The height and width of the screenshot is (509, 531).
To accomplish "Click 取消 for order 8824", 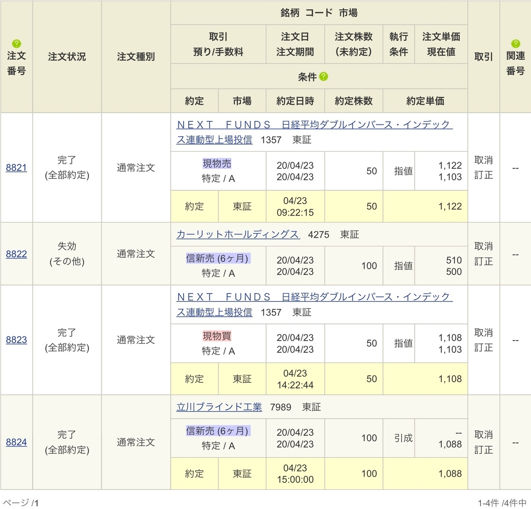I will [483, 435].
